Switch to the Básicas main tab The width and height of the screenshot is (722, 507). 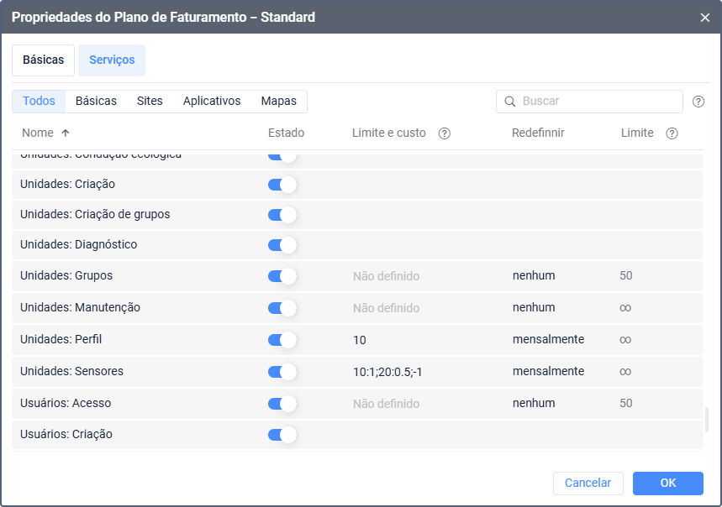[x=43, y=60]
